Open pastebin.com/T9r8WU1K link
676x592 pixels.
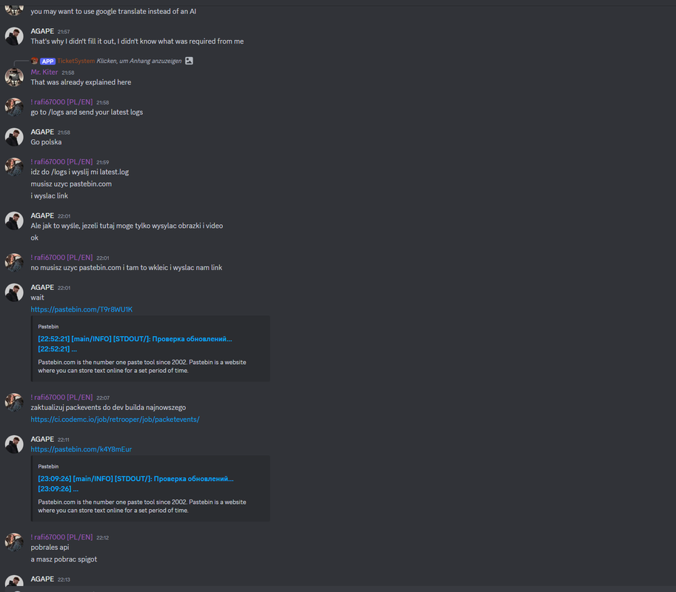[81, 309]
